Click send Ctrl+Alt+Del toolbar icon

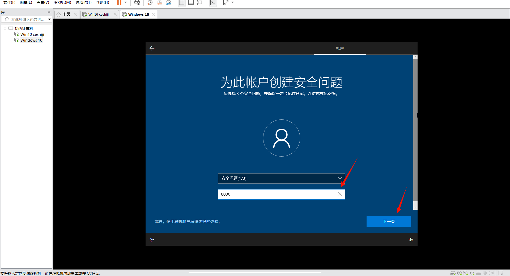tap(137, 3)
